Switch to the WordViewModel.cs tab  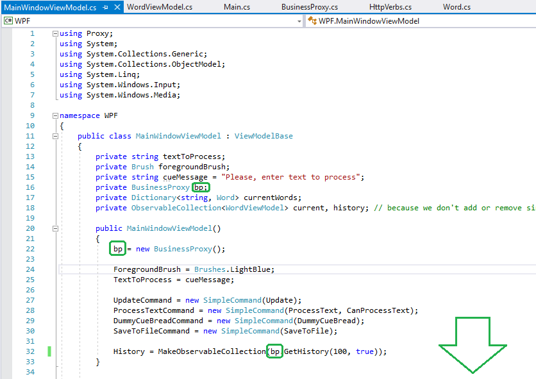click(x=159, y=7)
